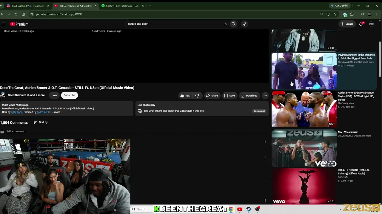Launch Steam from the taskbar

point(248,209)
